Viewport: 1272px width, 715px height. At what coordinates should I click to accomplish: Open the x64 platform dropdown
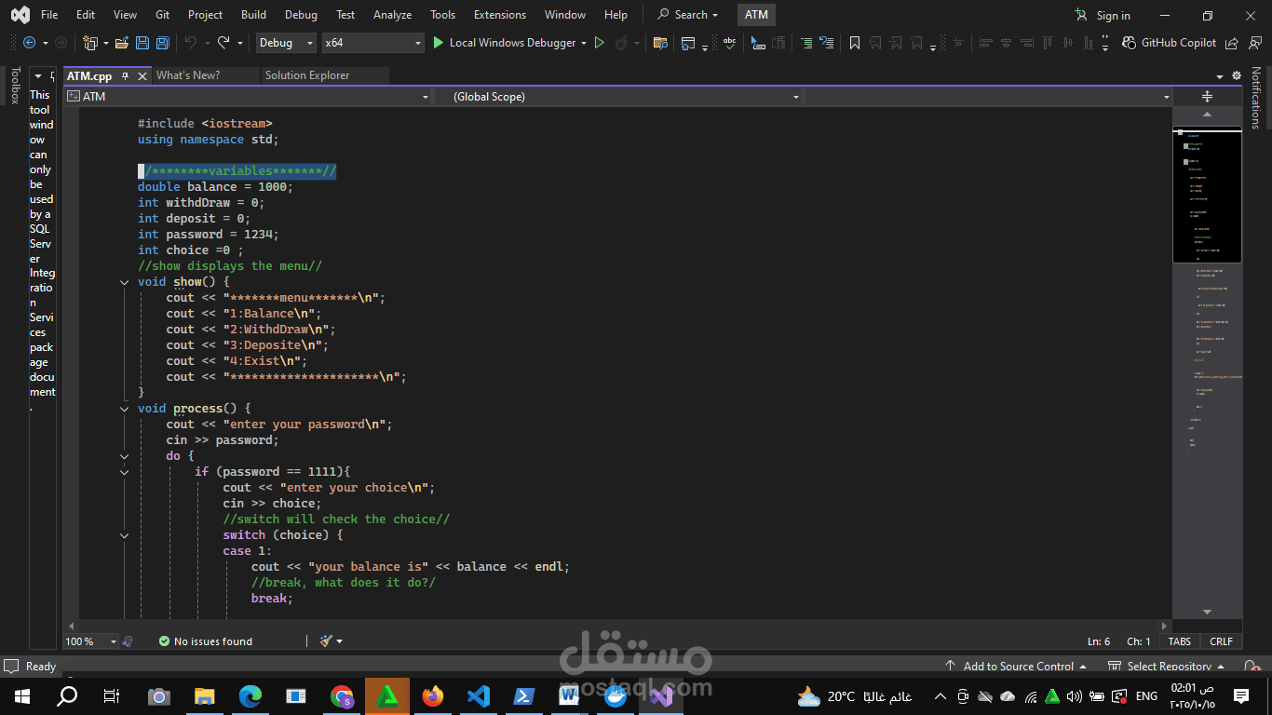(x=372, y=43)
